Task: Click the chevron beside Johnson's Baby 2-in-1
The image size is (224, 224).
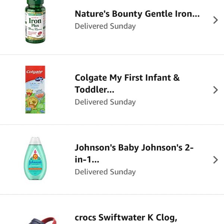Action: tap(215, 160)
